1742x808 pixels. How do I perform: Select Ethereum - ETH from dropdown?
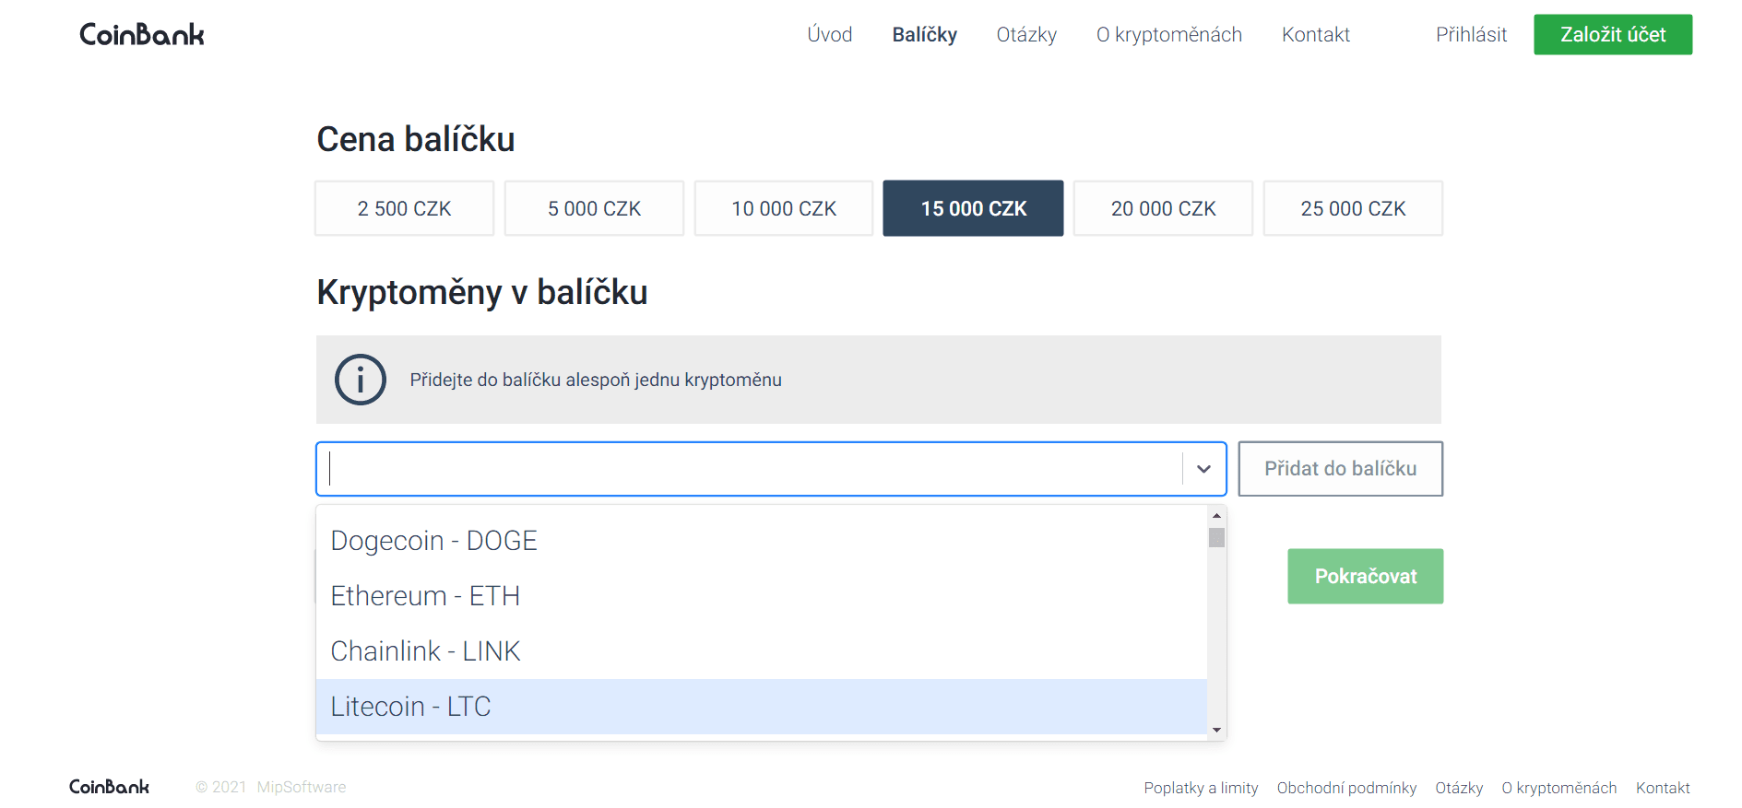point(425,596)
